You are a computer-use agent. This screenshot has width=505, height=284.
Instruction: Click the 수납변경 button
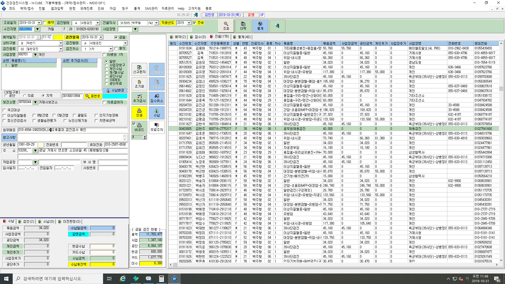115,90
